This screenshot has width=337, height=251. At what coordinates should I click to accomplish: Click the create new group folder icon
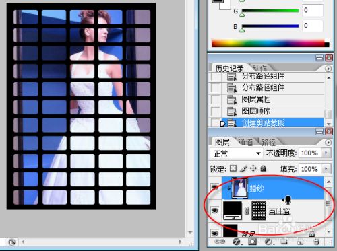284,242
